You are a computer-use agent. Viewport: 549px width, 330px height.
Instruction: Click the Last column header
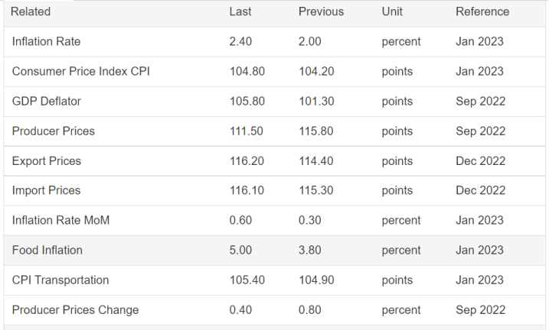[240, 11]
